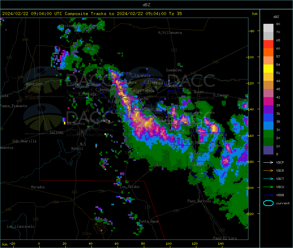
Task: Select the green 20-30 dBZ swatch
Action: tap(268, 134)
